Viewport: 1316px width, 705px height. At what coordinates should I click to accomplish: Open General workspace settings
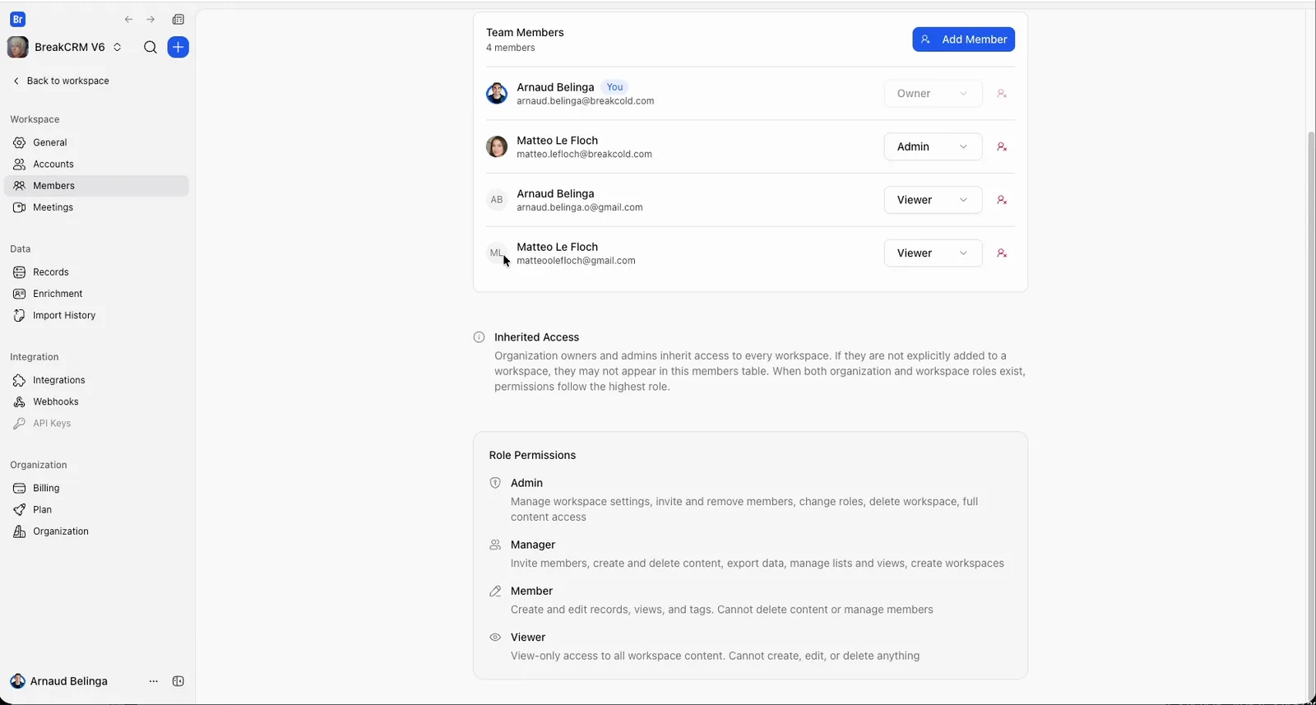click(96, 142)
